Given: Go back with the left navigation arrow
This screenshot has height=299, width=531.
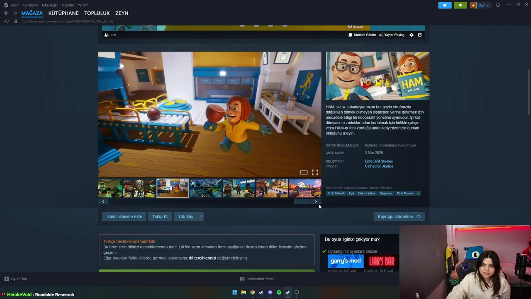Looking at the screenshot, I should pos(6,13).
